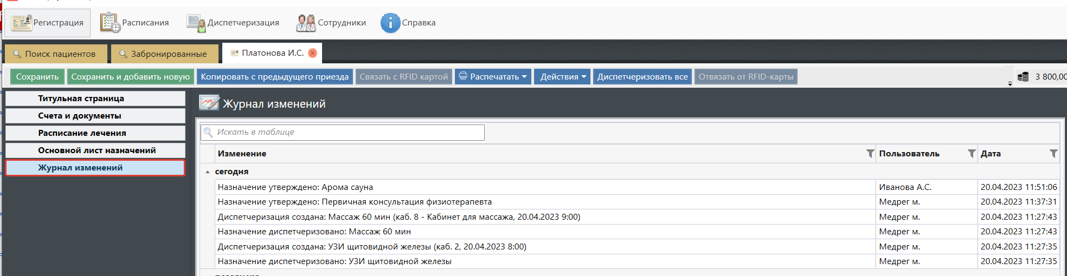The image size is (1067, 276).
Task: Collapse the сегодня group
Action: pyautogui.click(x=208, y=172)
